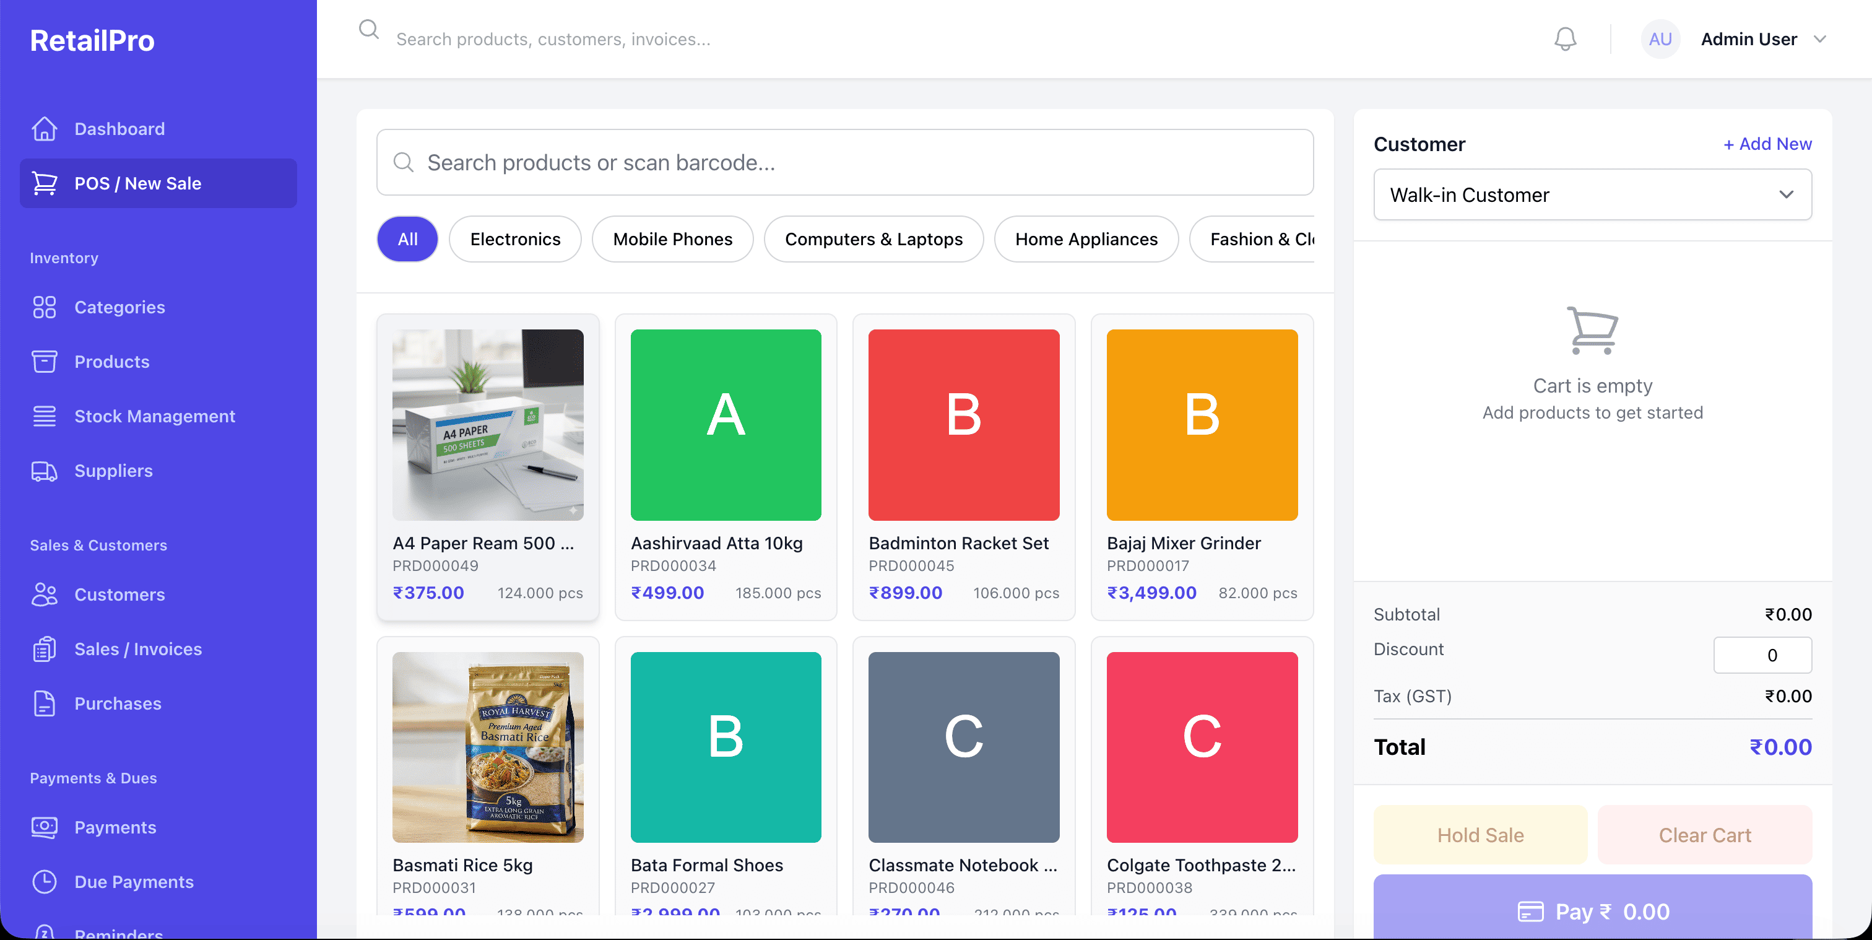Click the Due Payments clock icon
The height and width of the screenshot is (940, 1872).
pos(45,881)
